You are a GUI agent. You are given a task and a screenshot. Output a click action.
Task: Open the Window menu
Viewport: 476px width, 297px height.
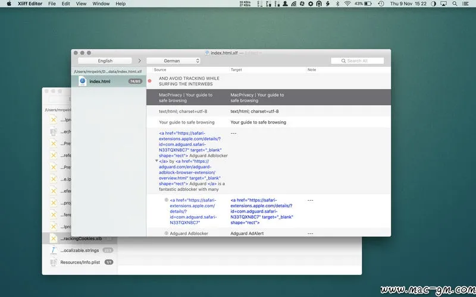[x=101, y=4]
